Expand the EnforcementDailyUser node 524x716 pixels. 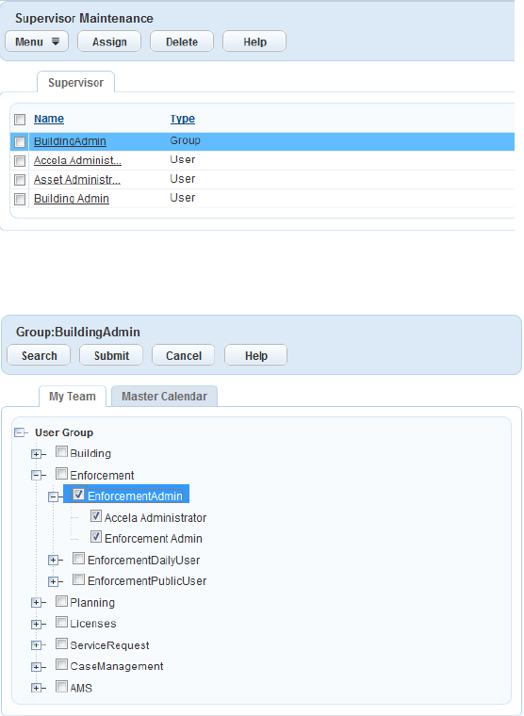coord(54,561)
